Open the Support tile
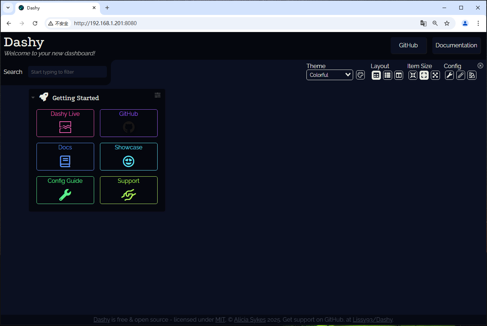Viewport: 487px width, 326px height. [x=129, y=190]
